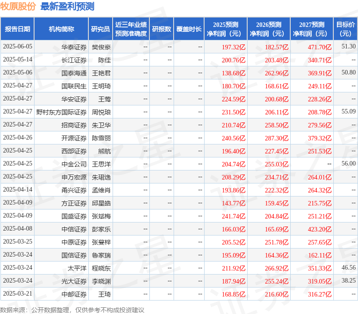Click the date 2025-03-25
Screen dimensions: 358x314
(17, 242)
